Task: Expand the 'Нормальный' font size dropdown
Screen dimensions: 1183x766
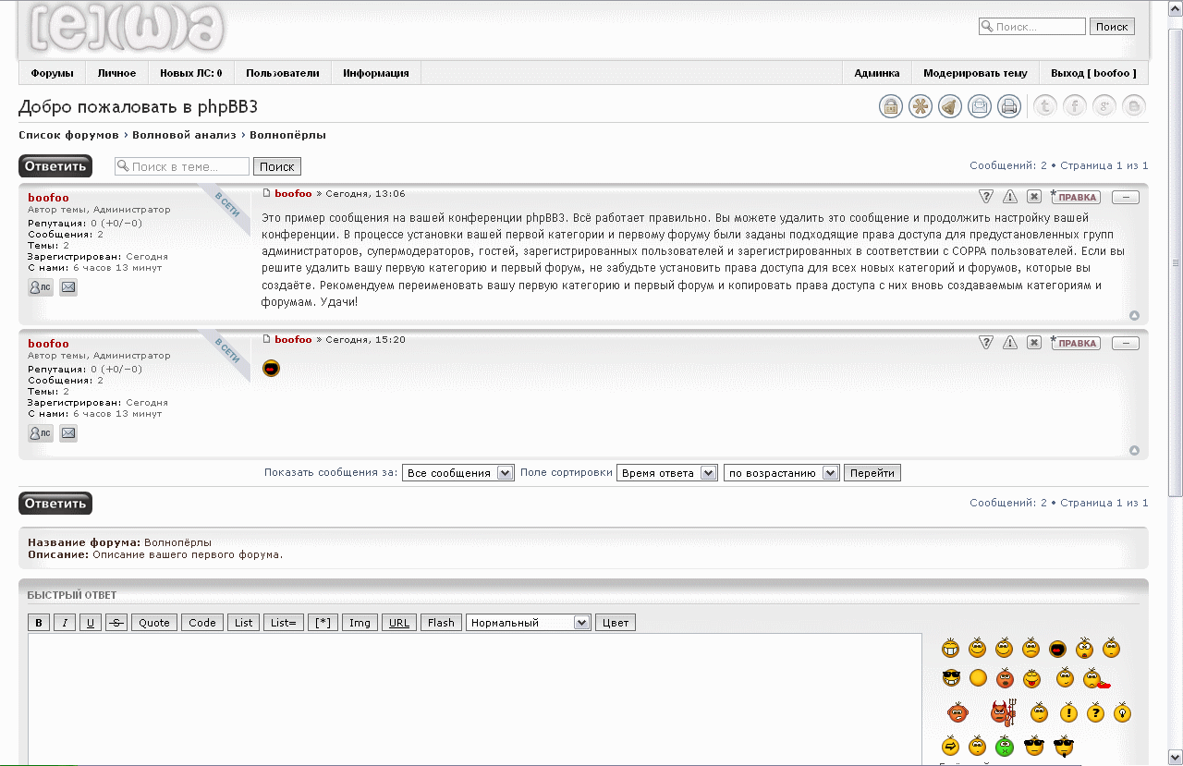Action: tap(529, 623)
